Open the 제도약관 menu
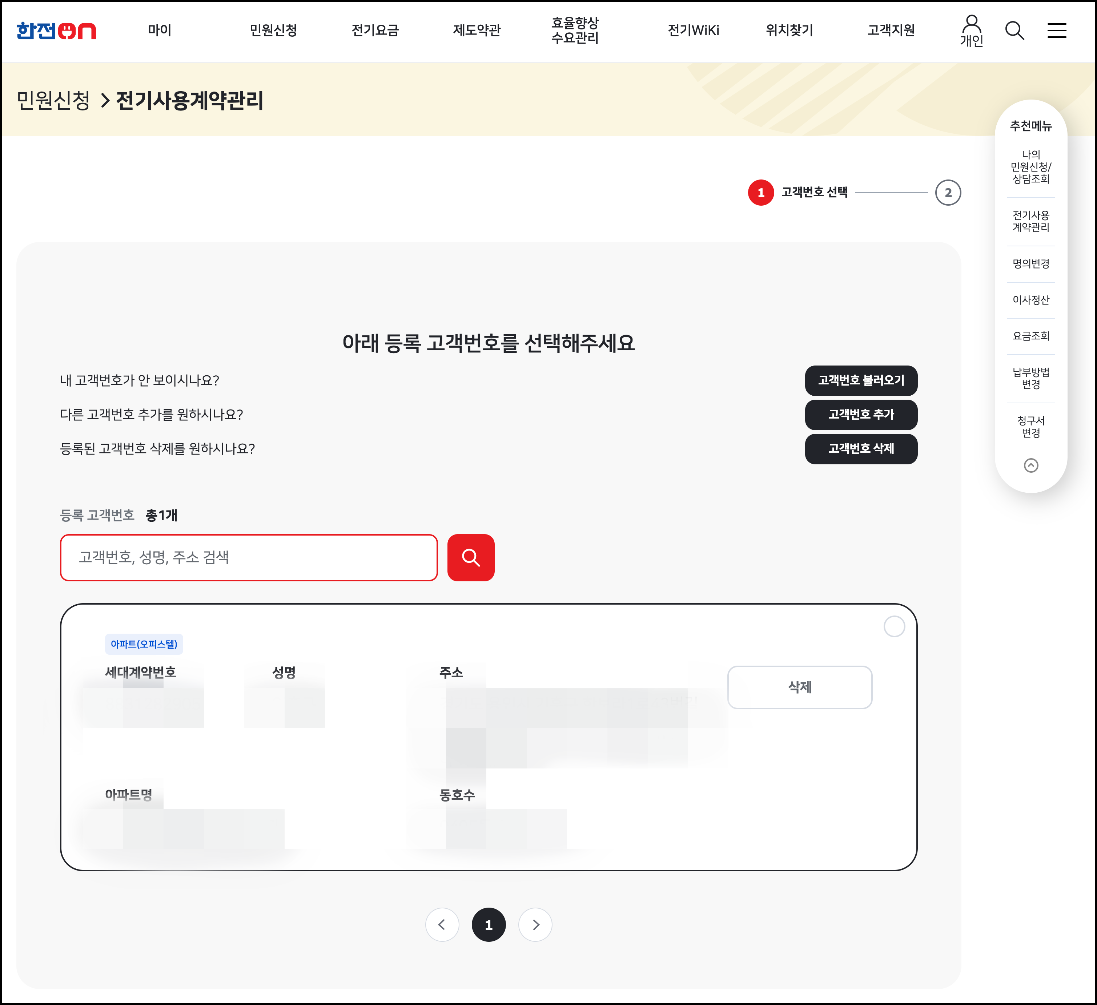 click(477, 31)
